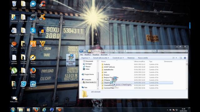Click the clock showing 14/05/2015

pos(183,110)
